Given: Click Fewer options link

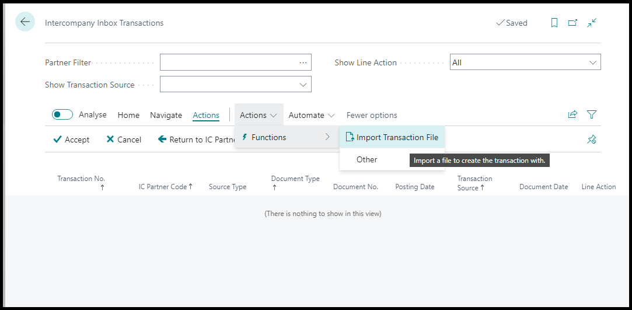Looking at the screenshot, I should (372, 115).
